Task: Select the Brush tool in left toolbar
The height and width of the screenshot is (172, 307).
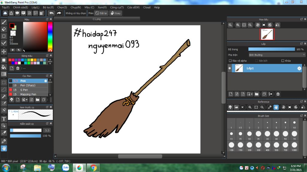Action: 4,22
